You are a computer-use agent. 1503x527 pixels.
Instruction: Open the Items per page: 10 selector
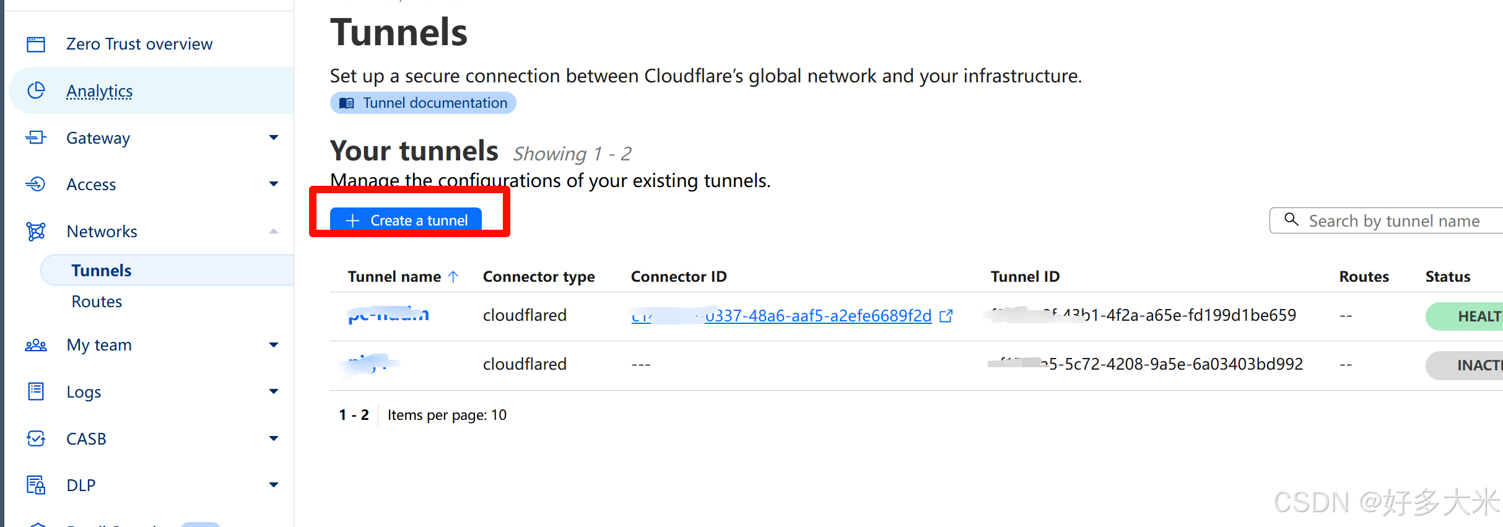(x=447, y=415)
